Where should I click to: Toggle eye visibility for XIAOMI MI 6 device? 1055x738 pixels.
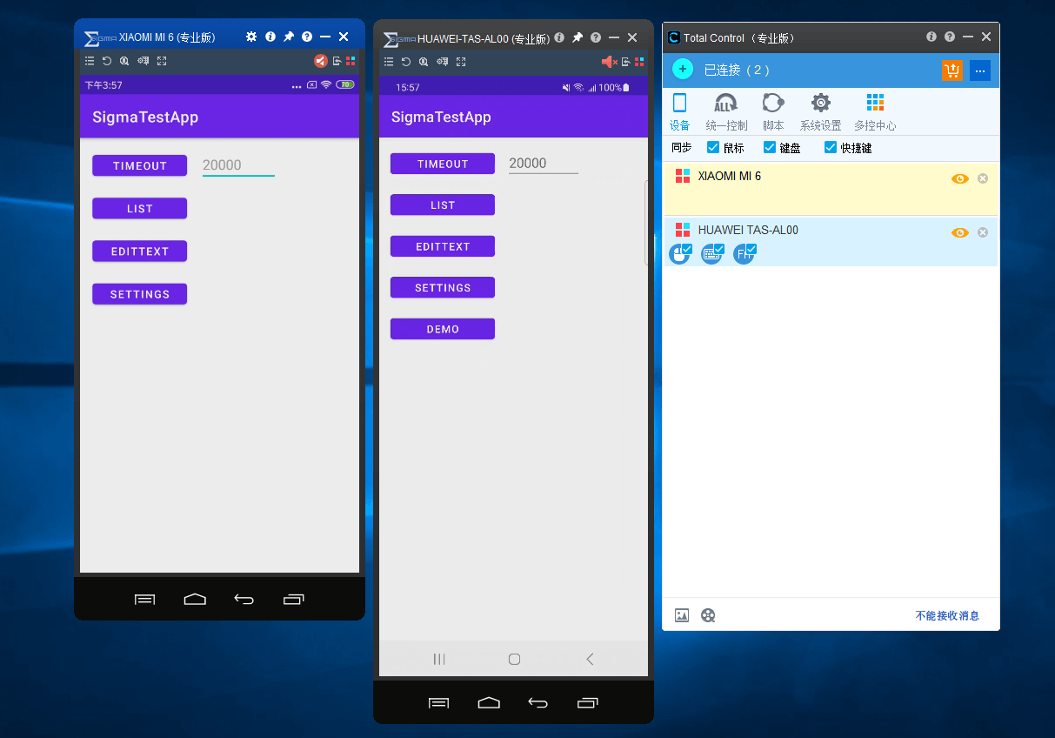click(959, 178)
